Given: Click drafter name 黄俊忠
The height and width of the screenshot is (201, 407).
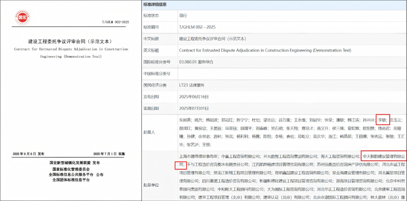Looking at the screenshot, I should pyautogui.click(x=200, y=128).
